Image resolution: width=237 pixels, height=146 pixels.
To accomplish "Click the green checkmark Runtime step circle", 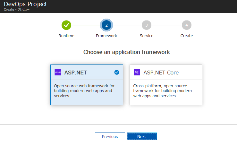I will pos(66,25).
